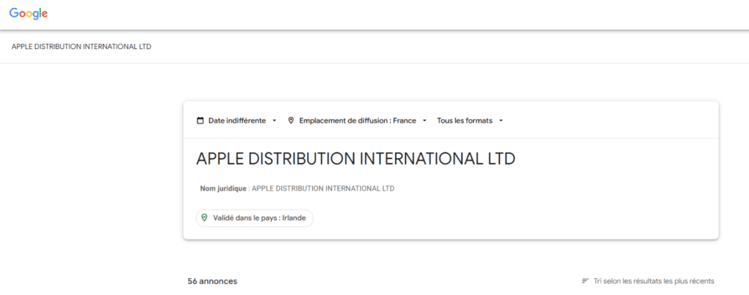Click the Validé dans le pays : Irlande chip
Screen dimensions: 749x295
255,218
